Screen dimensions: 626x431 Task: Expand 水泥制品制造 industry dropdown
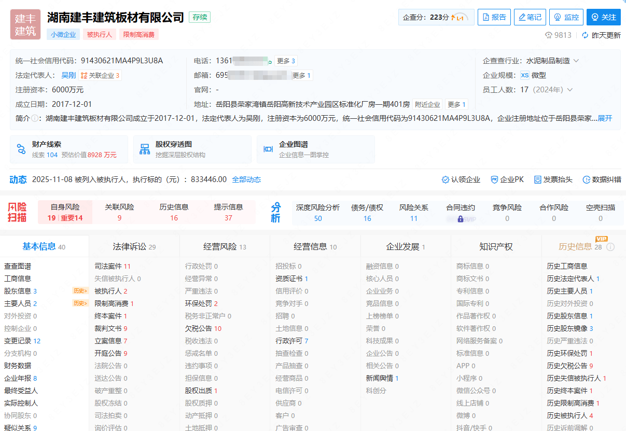point(576,61)
